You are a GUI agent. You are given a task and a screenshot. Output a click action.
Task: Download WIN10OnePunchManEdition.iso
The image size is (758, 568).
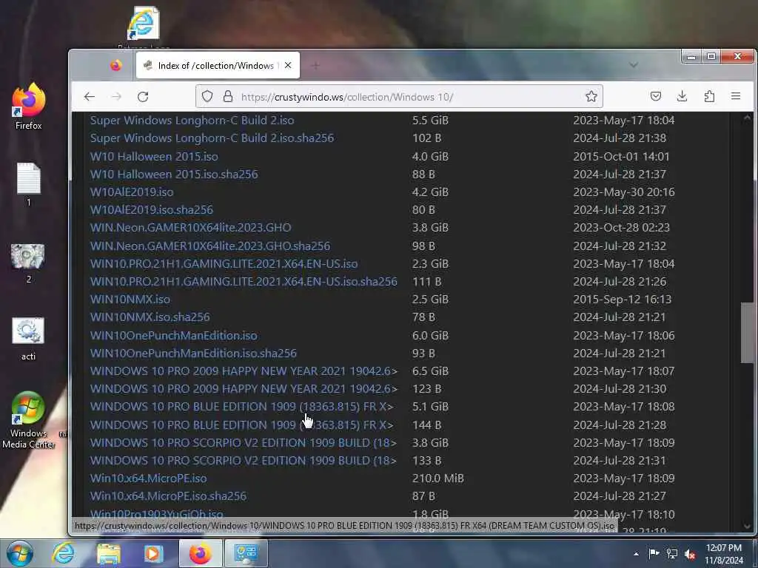(173, 336)
